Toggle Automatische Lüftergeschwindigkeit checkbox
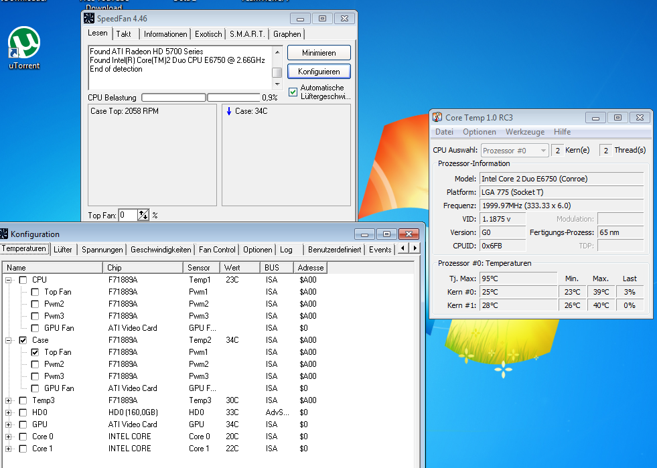The width and height of the screenshot is (657, 468). [293, 92]
